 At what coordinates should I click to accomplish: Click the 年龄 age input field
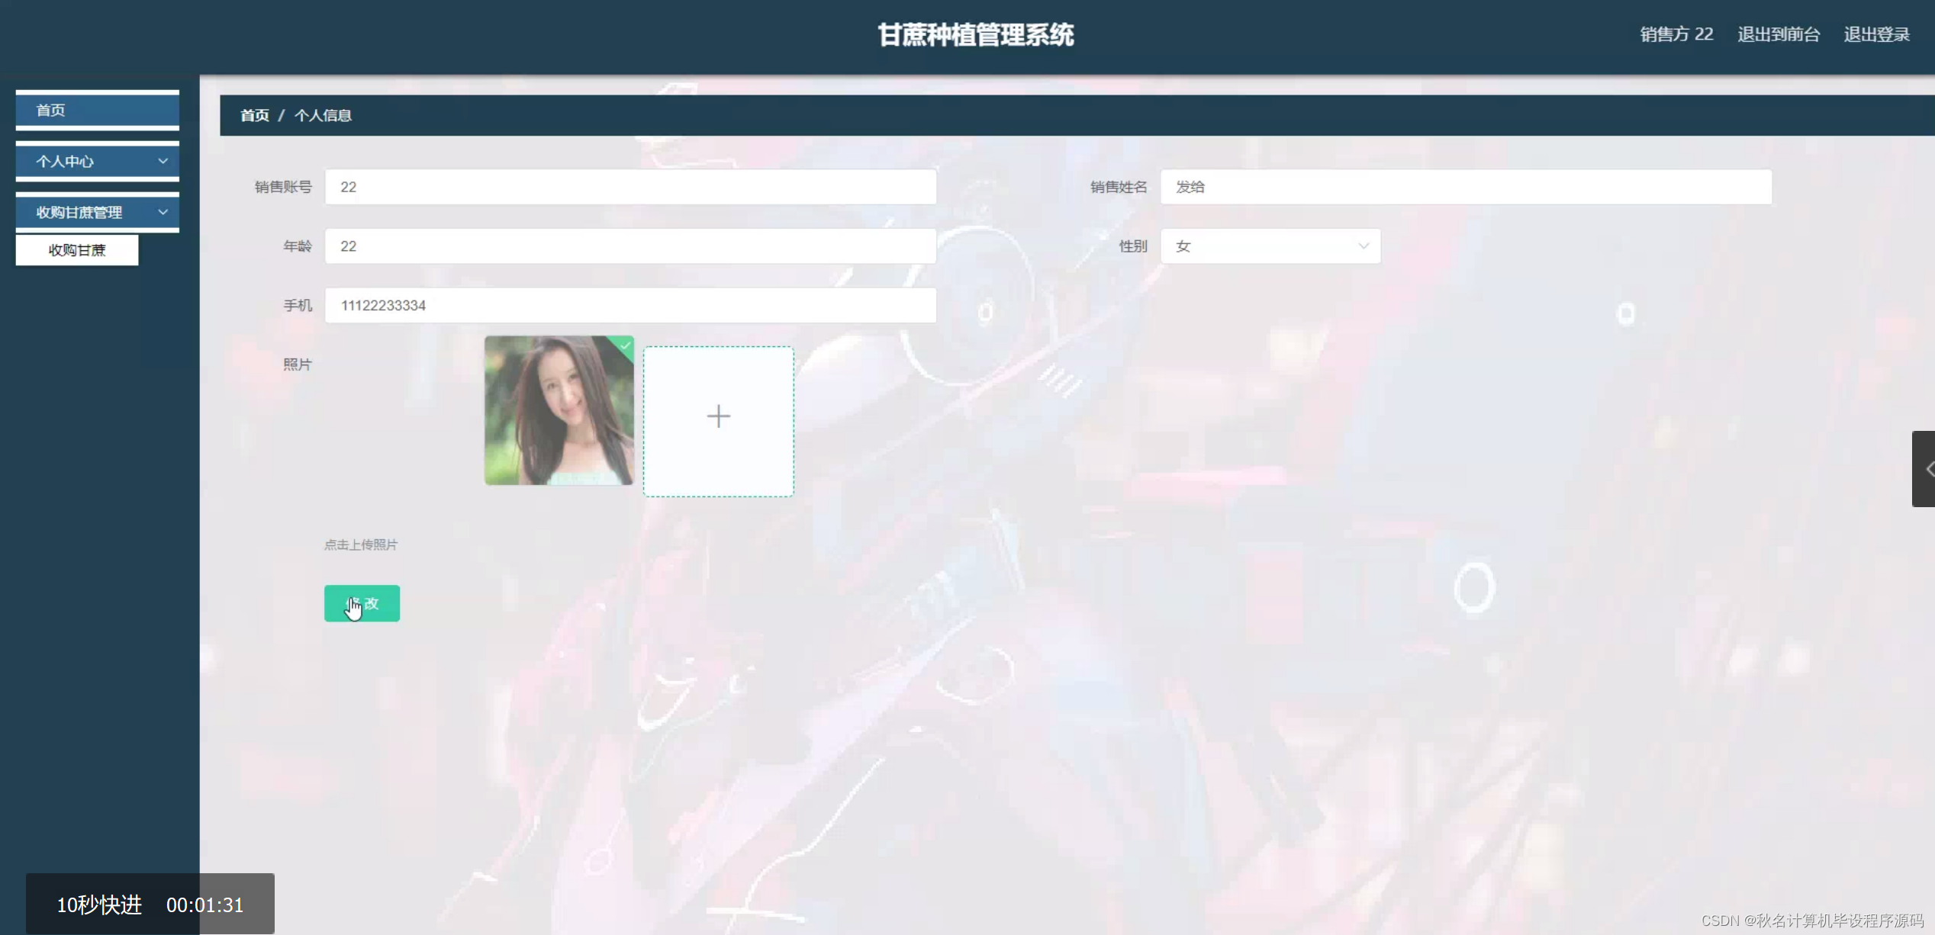pos(629,246)
